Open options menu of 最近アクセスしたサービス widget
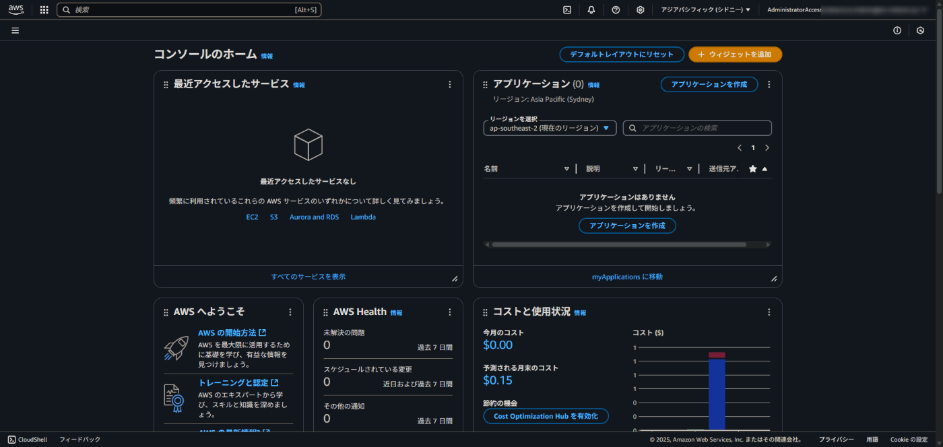Image resolution: width=943 pixels, height=447 pixels. tap(450, 85)
